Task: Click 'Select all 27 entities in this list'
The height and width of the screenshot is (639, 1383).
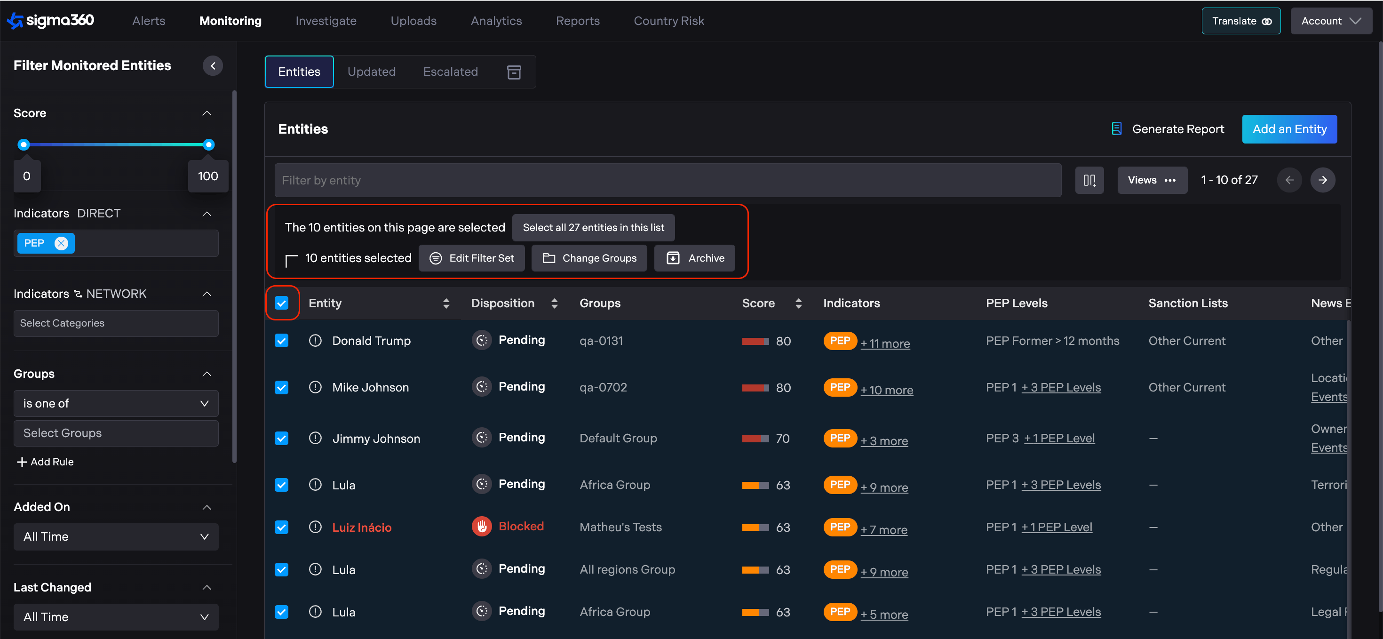Action: pos(593,227)
